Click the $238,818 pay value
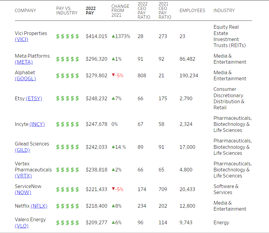Image resolution: width=269 pixels, height=233 pixels. click(x=97, y=170)
